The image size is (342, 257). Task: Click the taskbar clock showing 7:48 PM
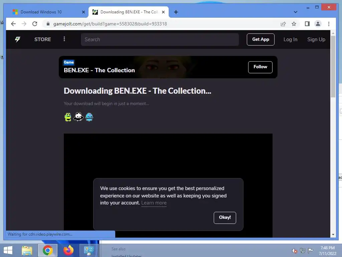tap(327, 251)
